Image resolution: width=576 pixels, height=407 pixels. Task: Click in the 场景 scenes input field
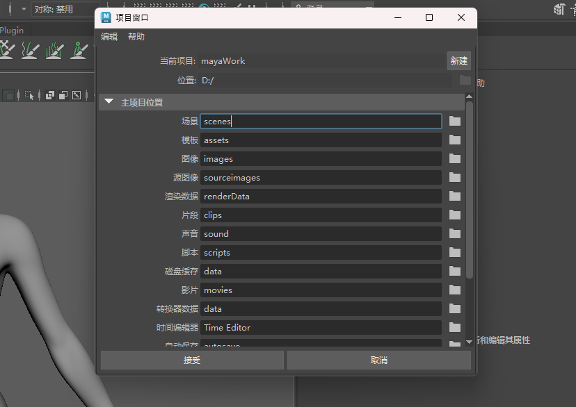tap(321, 122)
